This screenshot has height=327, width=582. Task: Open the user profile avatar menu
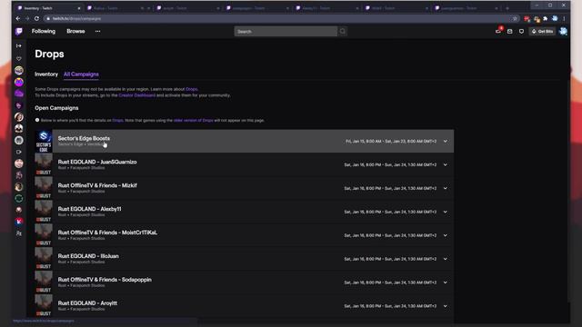(x=563, y=32)
